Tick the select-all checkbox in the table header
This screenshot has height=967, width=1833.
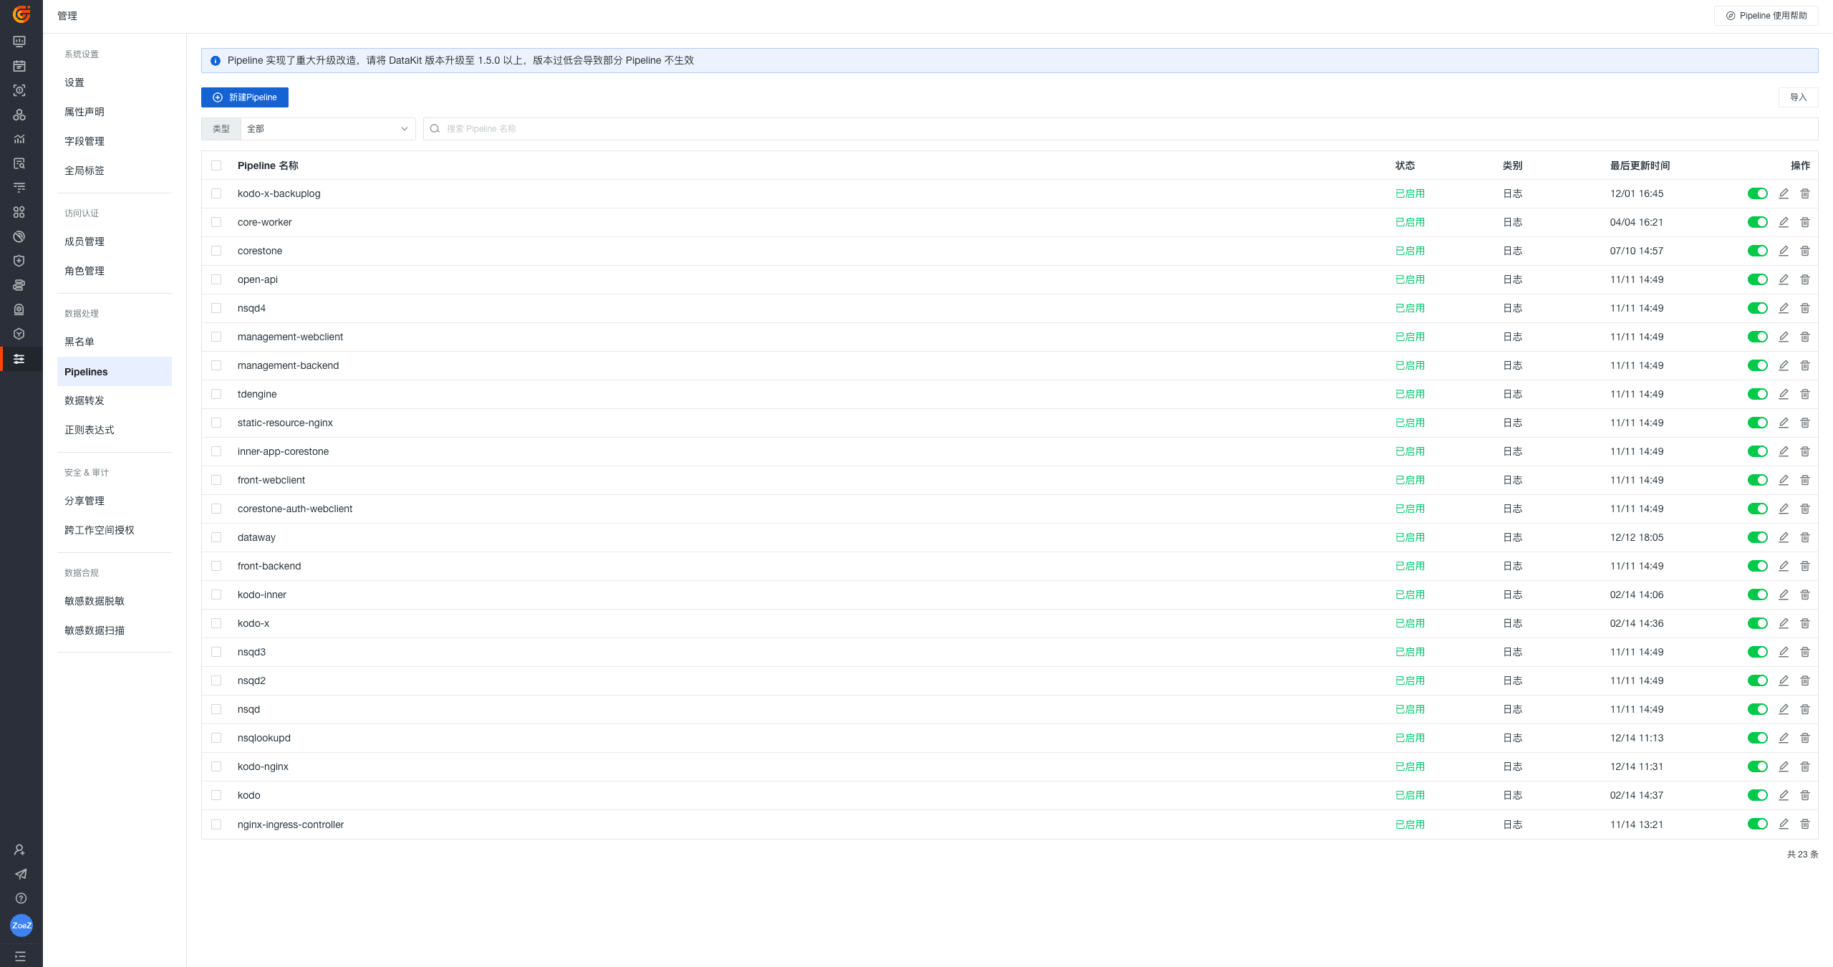[216, 165]
